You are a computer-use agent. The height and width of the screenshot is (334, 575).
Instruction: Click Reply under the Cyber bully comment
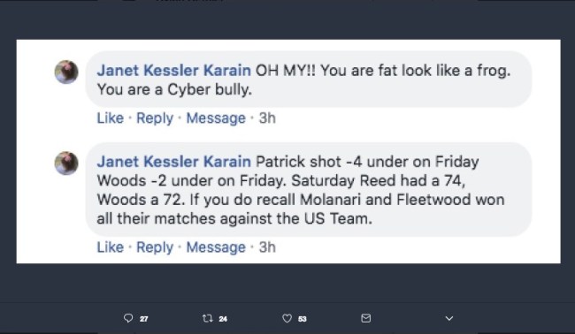tap(155, 118)
